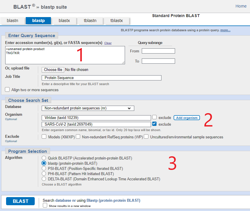250x211 pixels.
Task: Click the Choose file button
Action: pos(53,70)
